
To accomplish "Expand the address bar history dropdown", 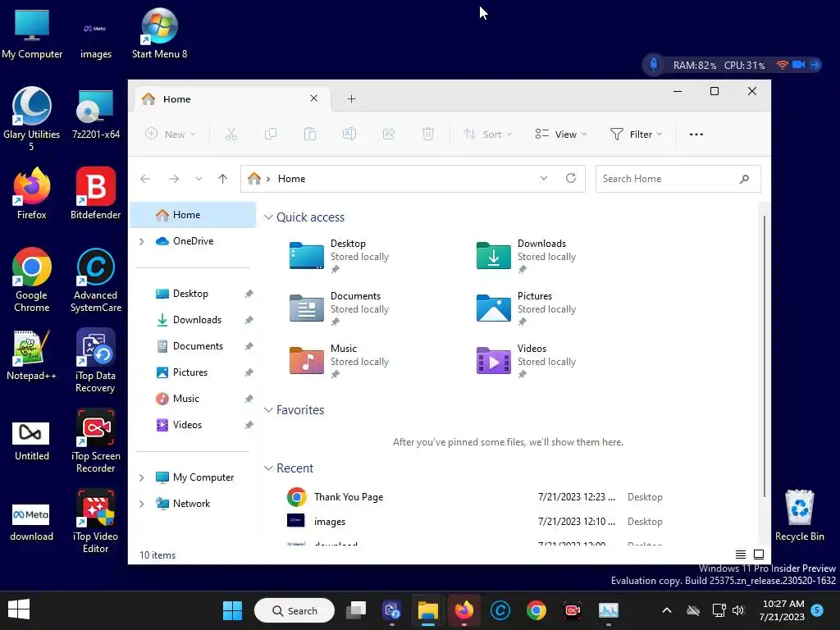I will pos(544,178).
